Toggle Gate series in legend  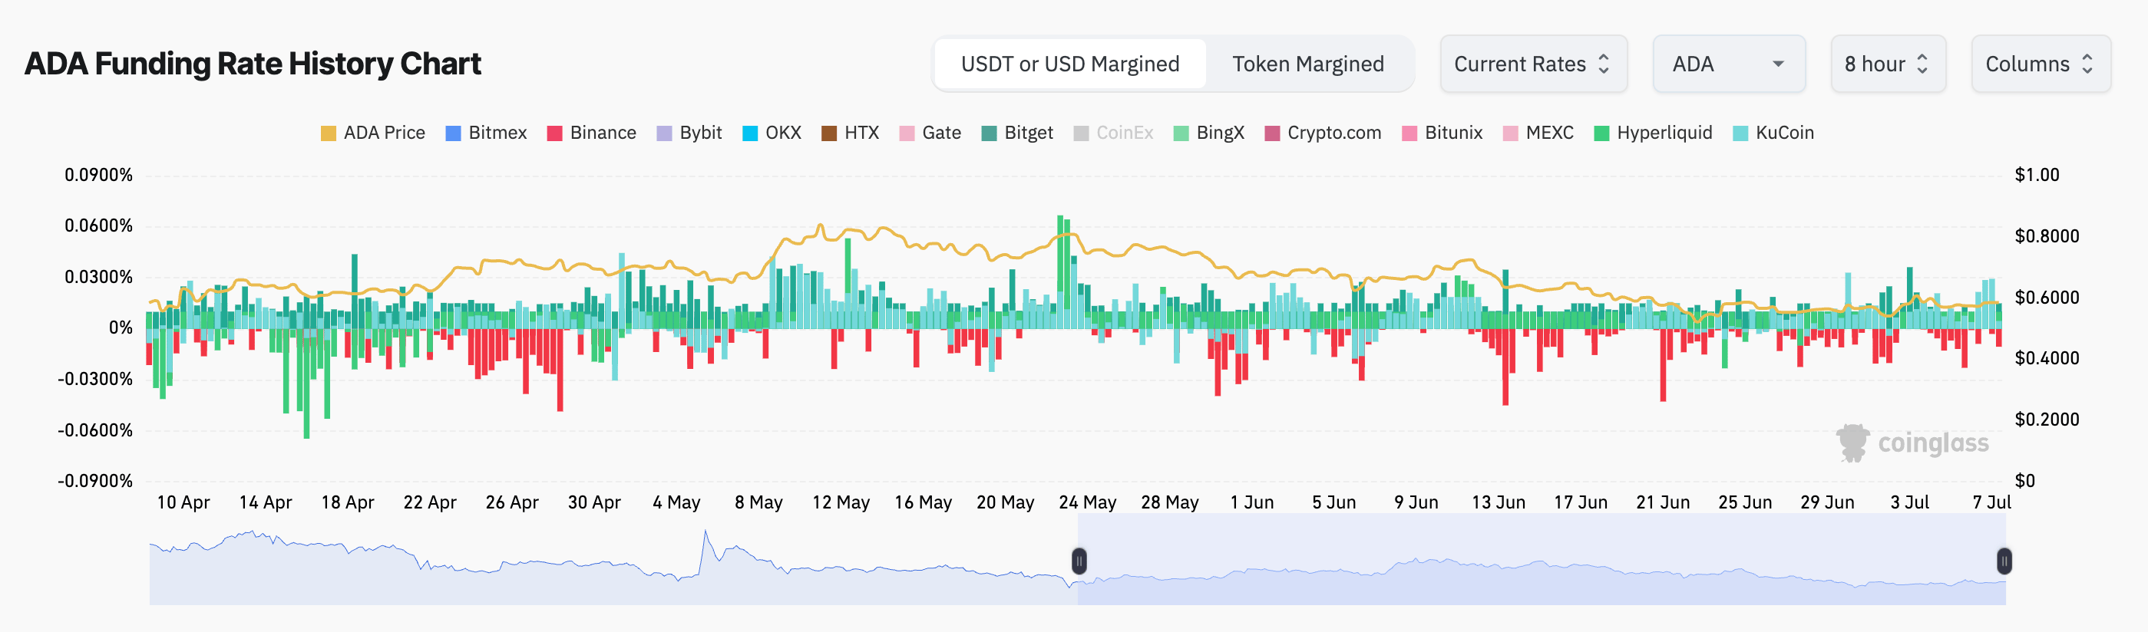(x=930, y=133)
